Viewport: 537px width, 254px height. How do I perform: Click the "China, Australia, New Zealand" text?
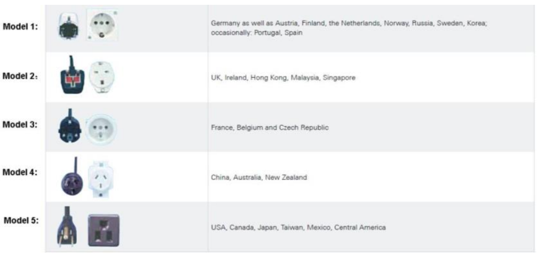pos(259,177)
